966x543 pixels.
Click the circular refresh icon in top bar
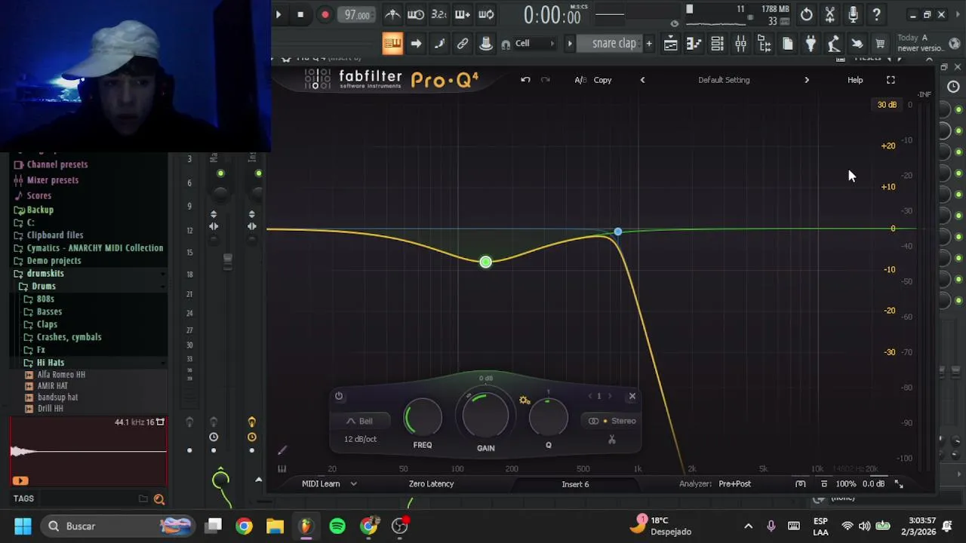point(806,14)
